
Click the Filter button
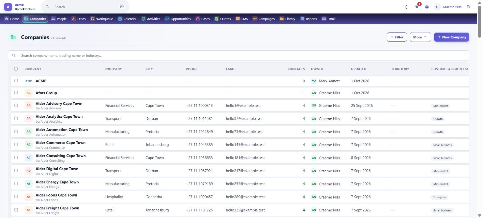point(397,37)
